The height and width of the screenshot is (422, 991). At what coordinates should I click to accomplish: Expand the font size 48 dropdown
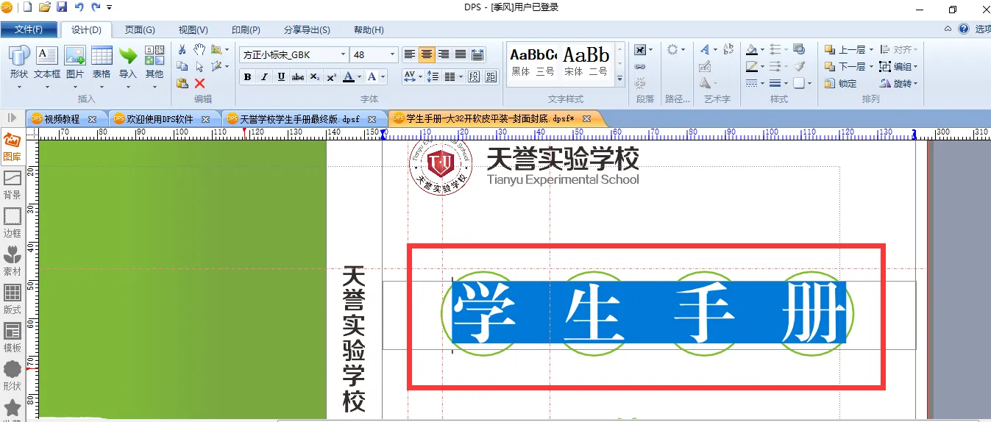pyautogui.click(x=392, y=54)
